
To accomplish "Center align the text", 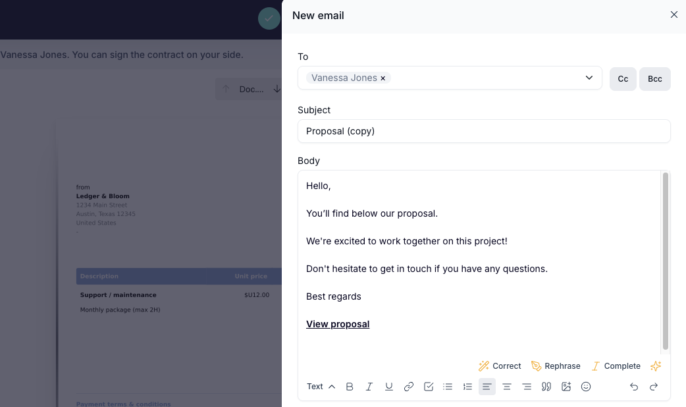I will pos(507,387).
